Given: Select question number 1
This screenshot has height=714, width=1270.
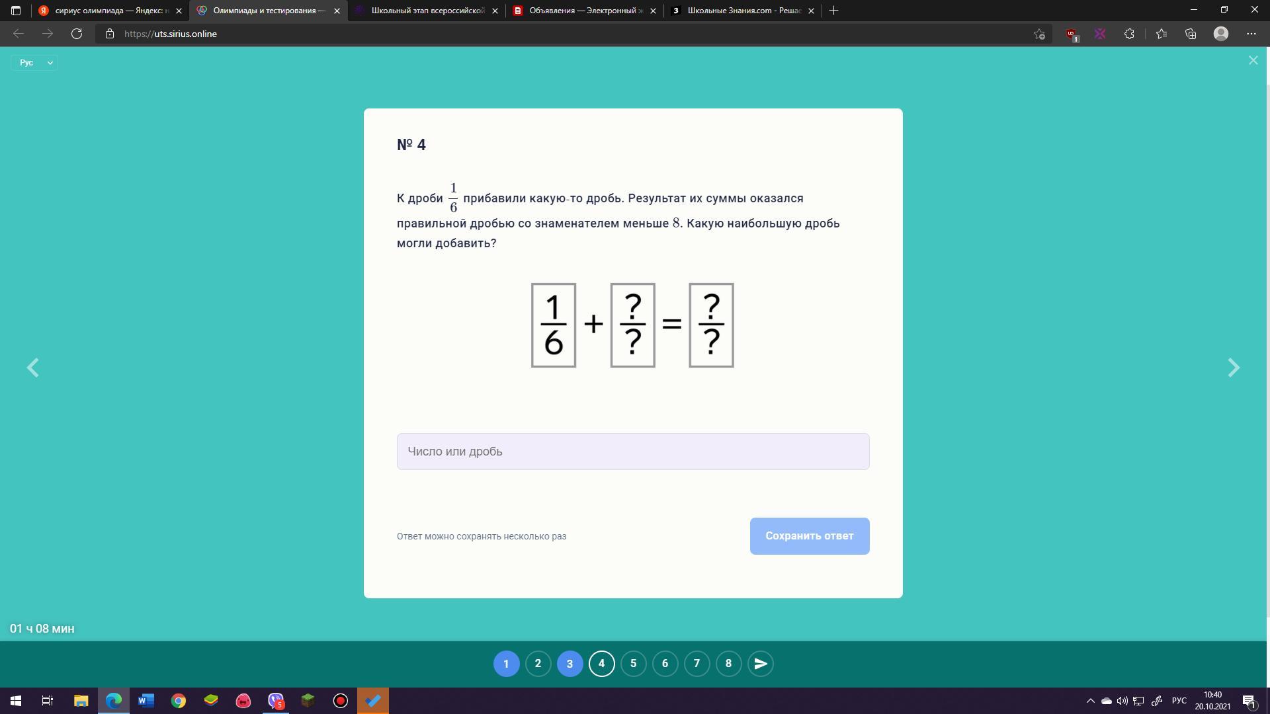Looking at the screenshot, I should (x=506, y=664).
